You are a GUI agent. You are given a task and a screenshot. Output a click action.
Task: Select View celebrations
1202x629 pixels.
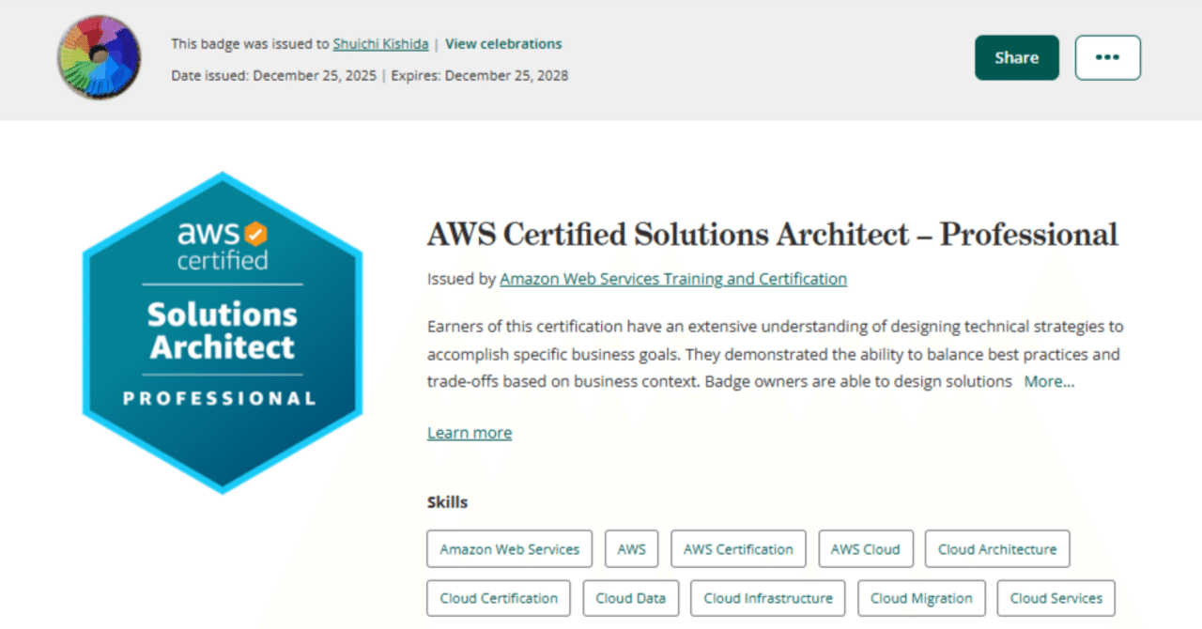503,43
